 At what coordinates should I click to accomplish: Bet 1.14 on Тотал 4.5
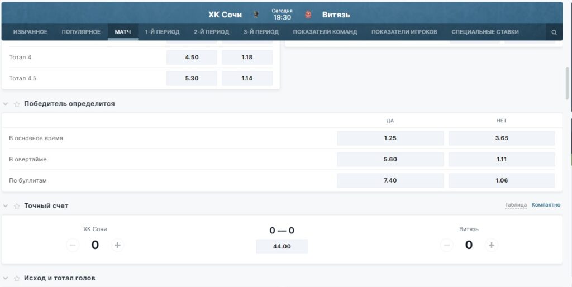coord(247,78)
